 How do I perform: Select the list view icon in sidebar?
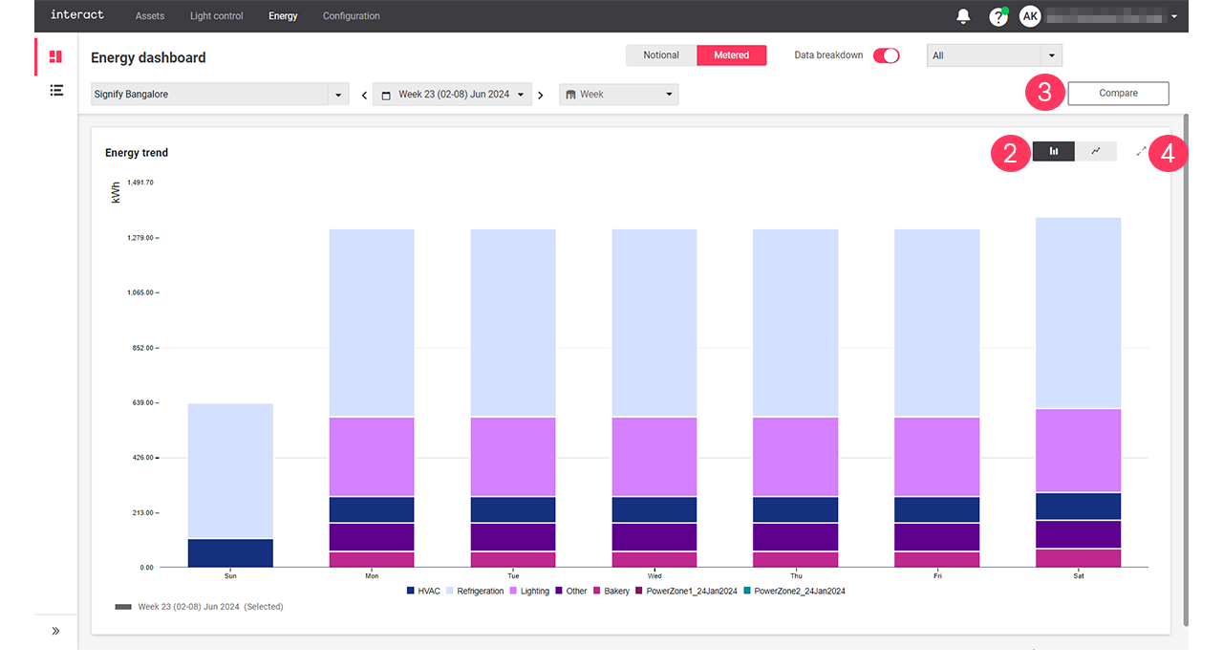click(55, 90)
